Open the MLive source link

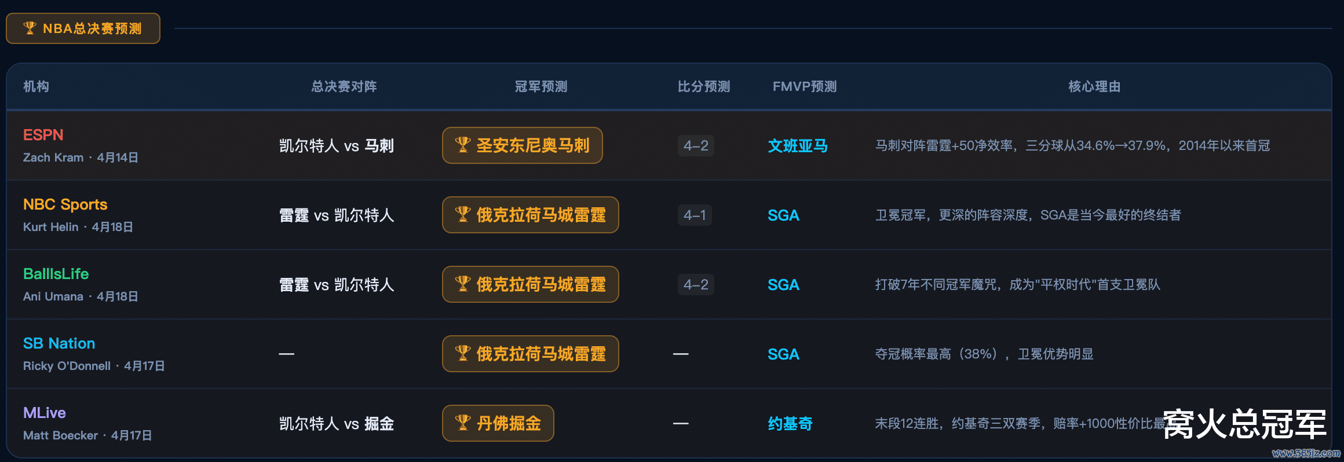tap(45, 413)
